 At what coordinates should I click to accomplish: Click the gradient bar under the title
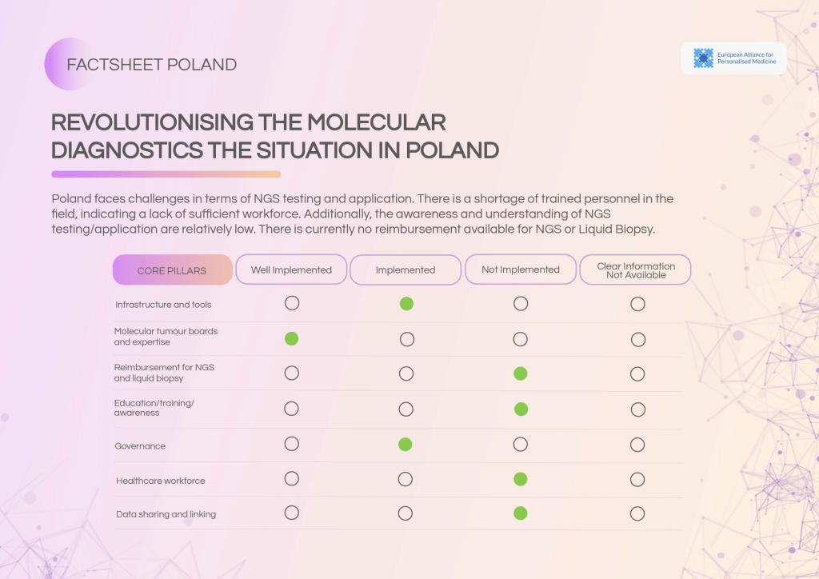pyautogui.click(x=166, y=174)
